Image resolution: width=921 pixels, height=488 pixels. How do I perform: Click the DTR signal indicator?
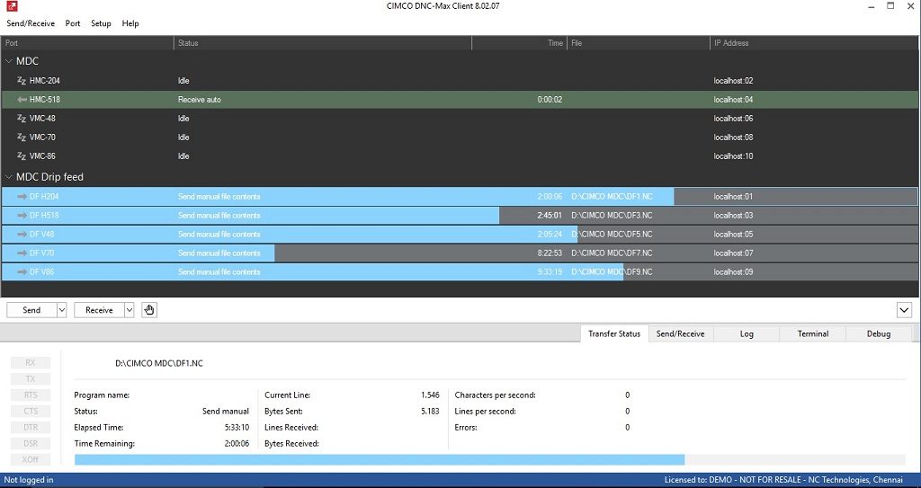tap(31, 428)
